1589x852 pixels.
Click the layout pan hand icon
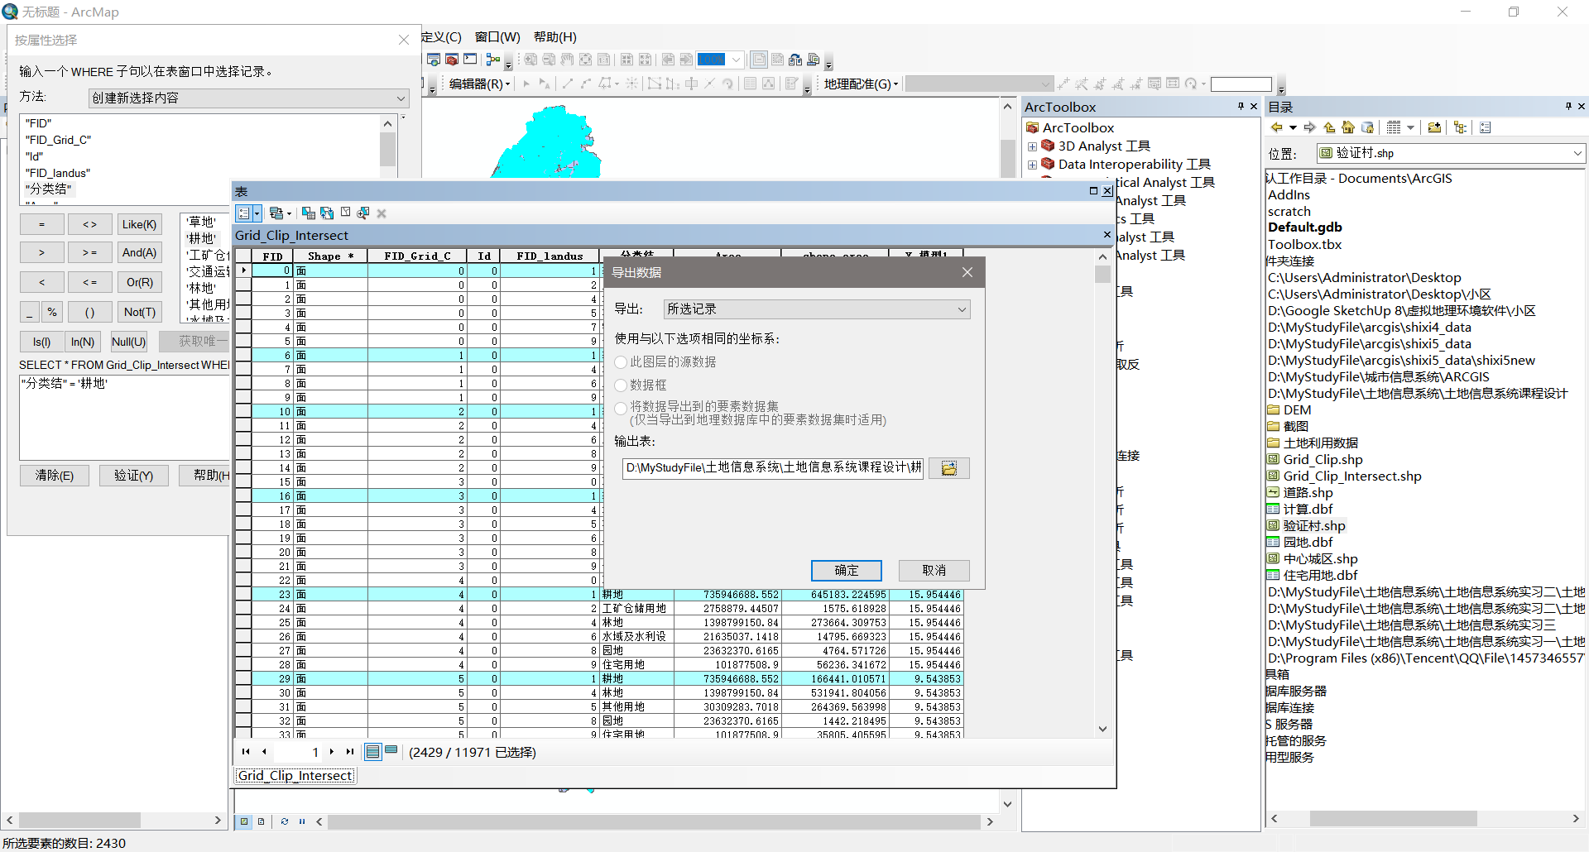[x=567, y=60]
